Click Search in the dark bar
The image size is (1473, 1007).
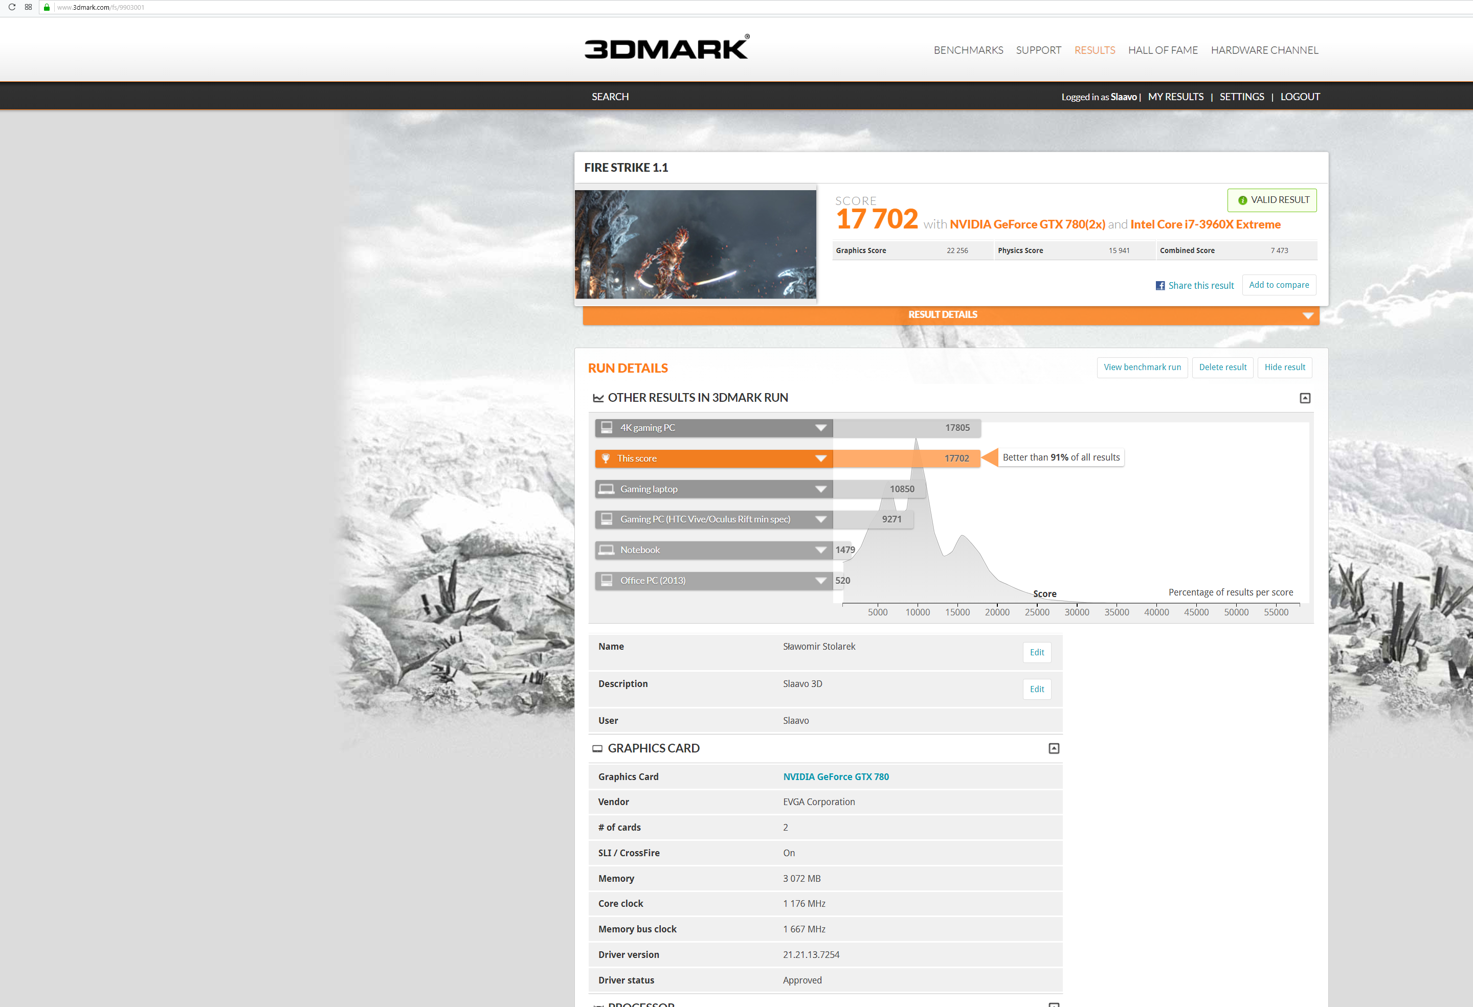tap(610, 97)
